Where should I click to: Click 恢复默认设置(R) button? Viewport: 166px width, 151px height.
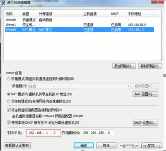pos(17,145)
